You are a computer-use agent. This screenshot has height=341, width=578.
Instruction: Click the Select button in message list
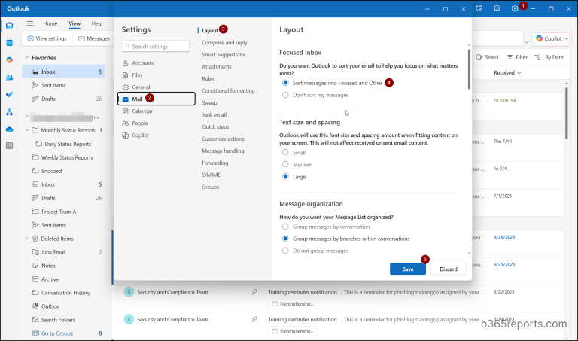(488, 57)
